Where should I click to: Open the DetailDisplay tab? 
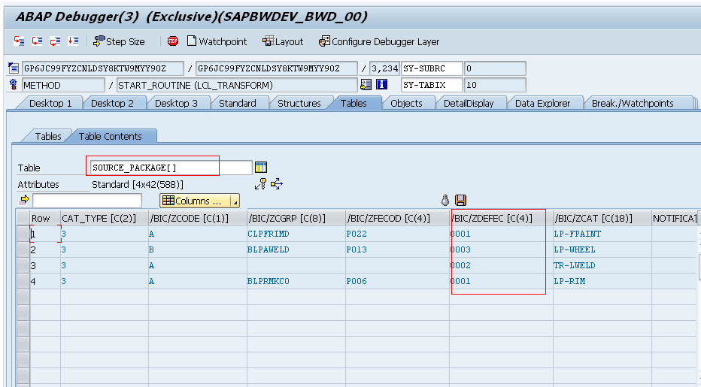point(469,103)
